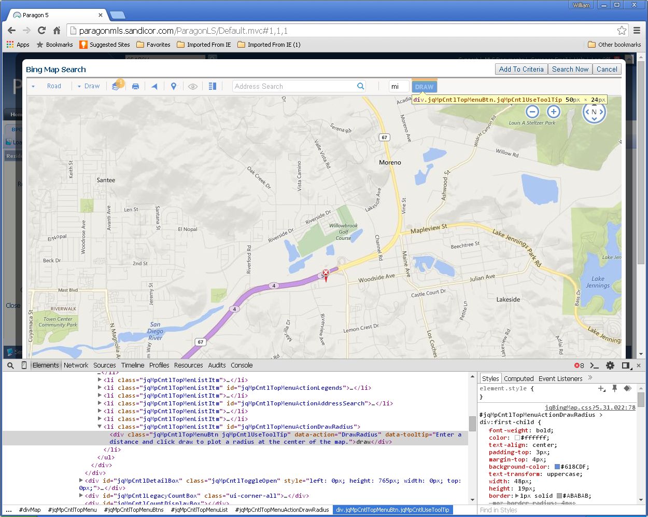This screenshot has height=517, width=648.
Task: Show the DevTools console drawer icon
Action: (x=595, y=365)
